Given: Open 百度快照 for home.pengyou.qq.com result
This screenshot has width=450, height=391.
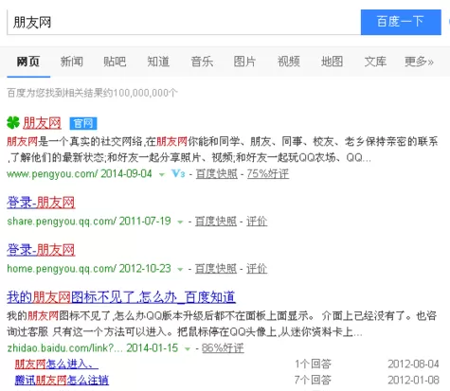Looking at the screenshot, I should pos(216,269).
